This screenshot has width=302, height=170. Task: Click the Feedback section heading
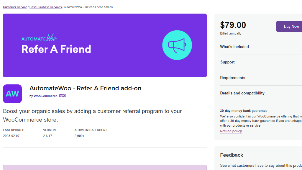[x=232, y=155]
